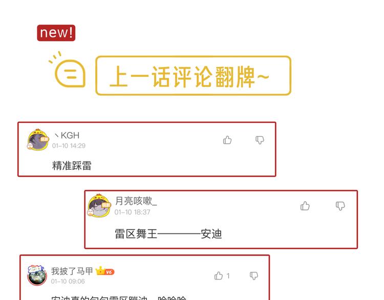Click the red new! badge
The height and width of the screenshot is (300, 384).
coord(56,33)
